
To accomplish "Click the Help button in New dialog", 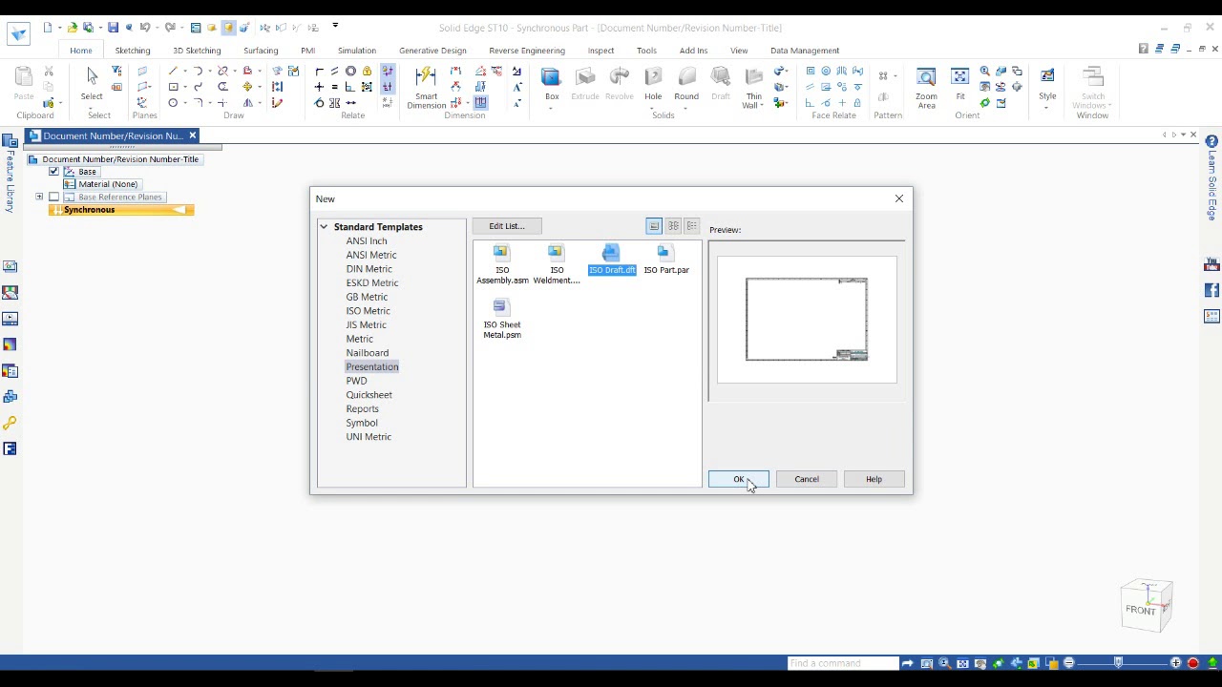I will [874, 479].
